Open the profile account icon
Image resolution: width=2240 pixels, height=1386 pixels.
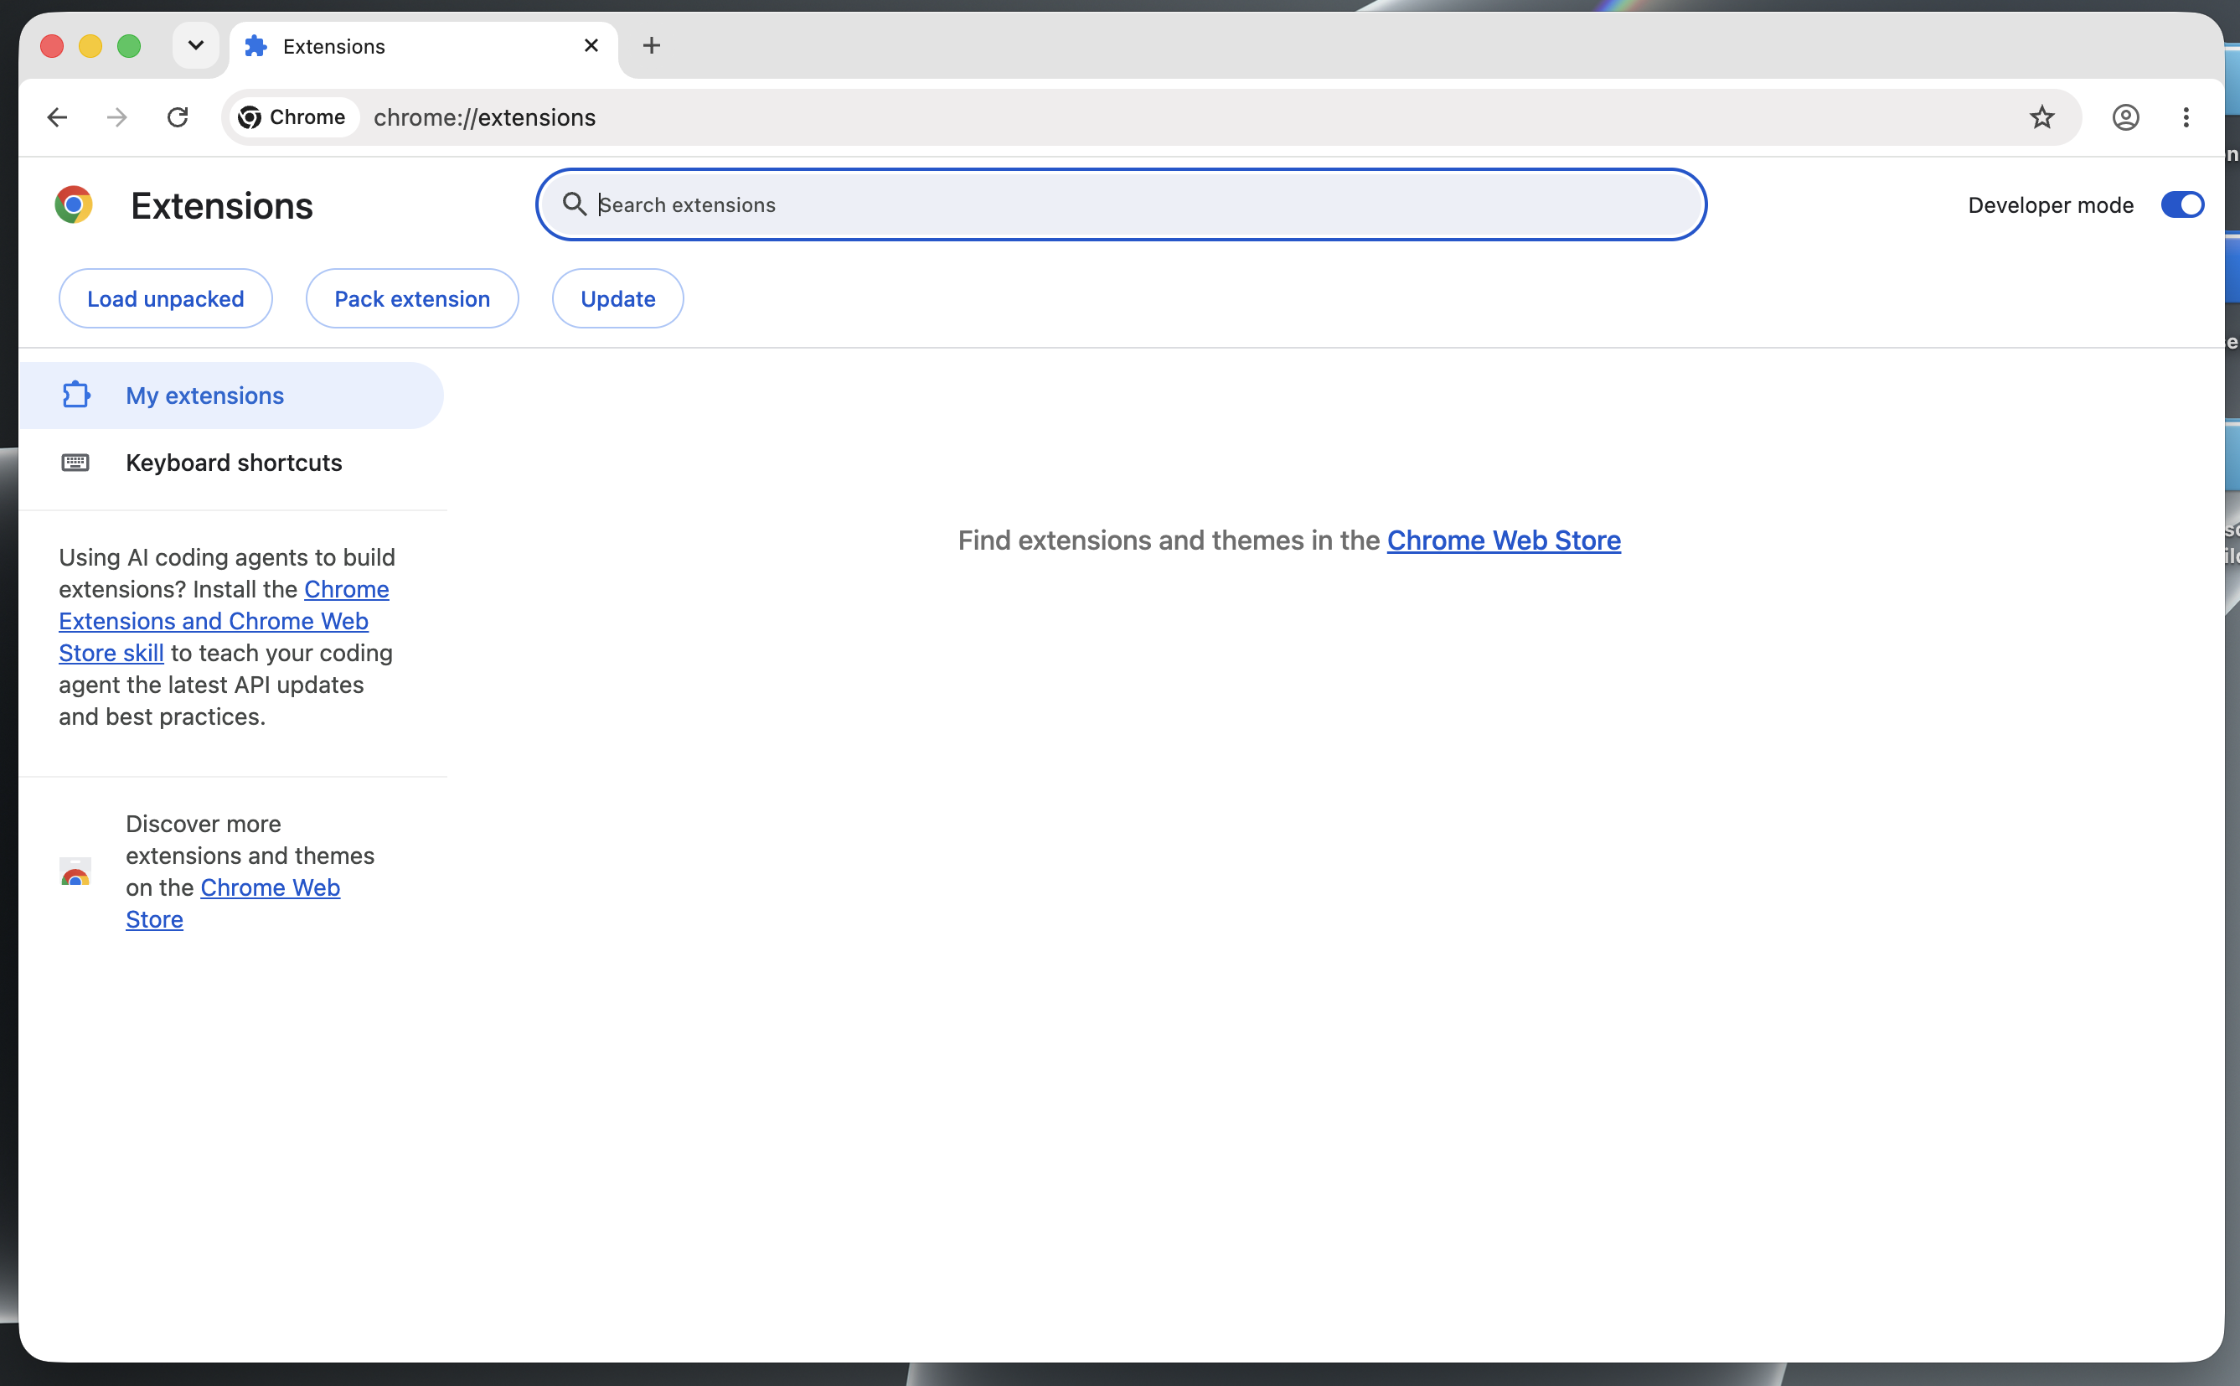click(2125, 117)
